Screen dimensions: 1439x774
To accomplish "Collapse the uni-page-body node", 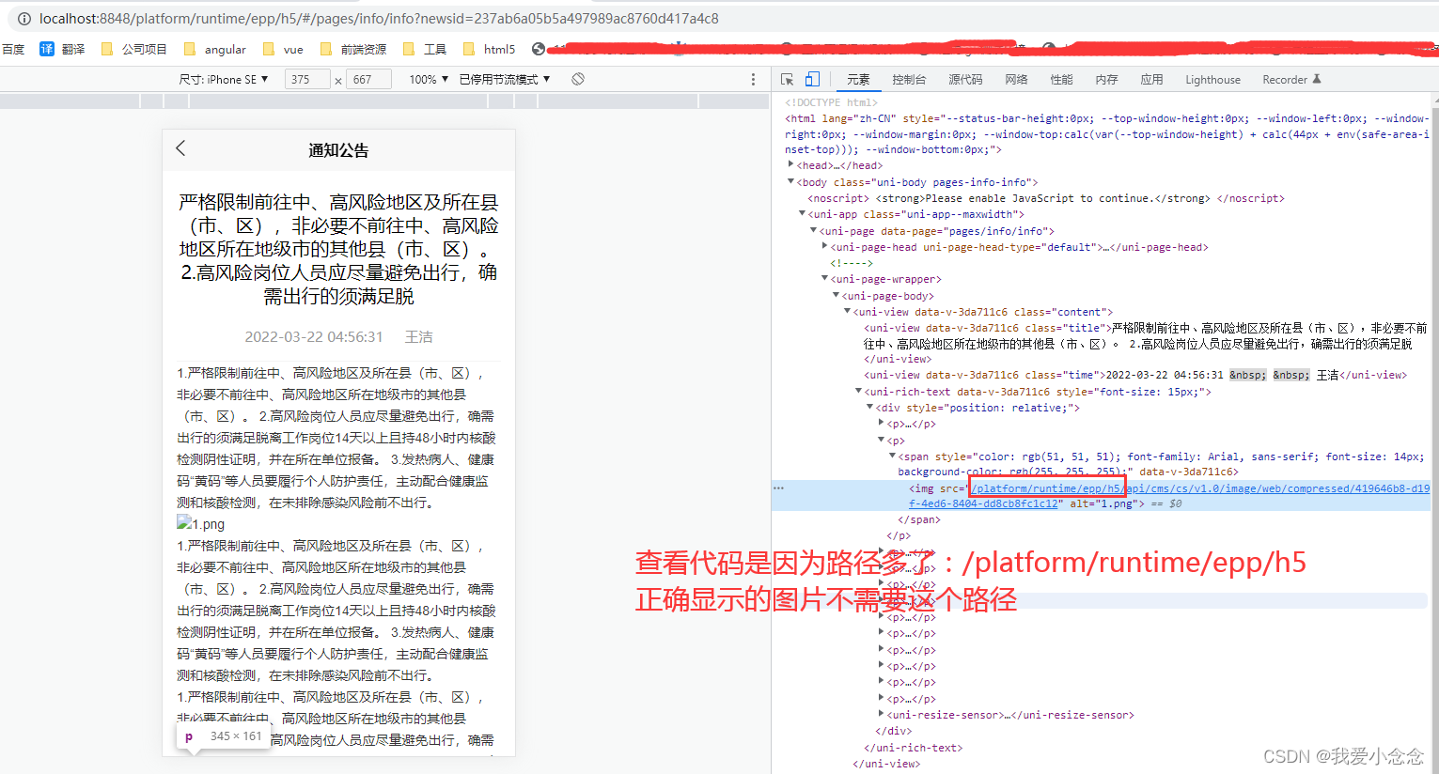I will (836, 296).
